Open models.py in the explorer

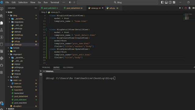[x=19, y=35]
